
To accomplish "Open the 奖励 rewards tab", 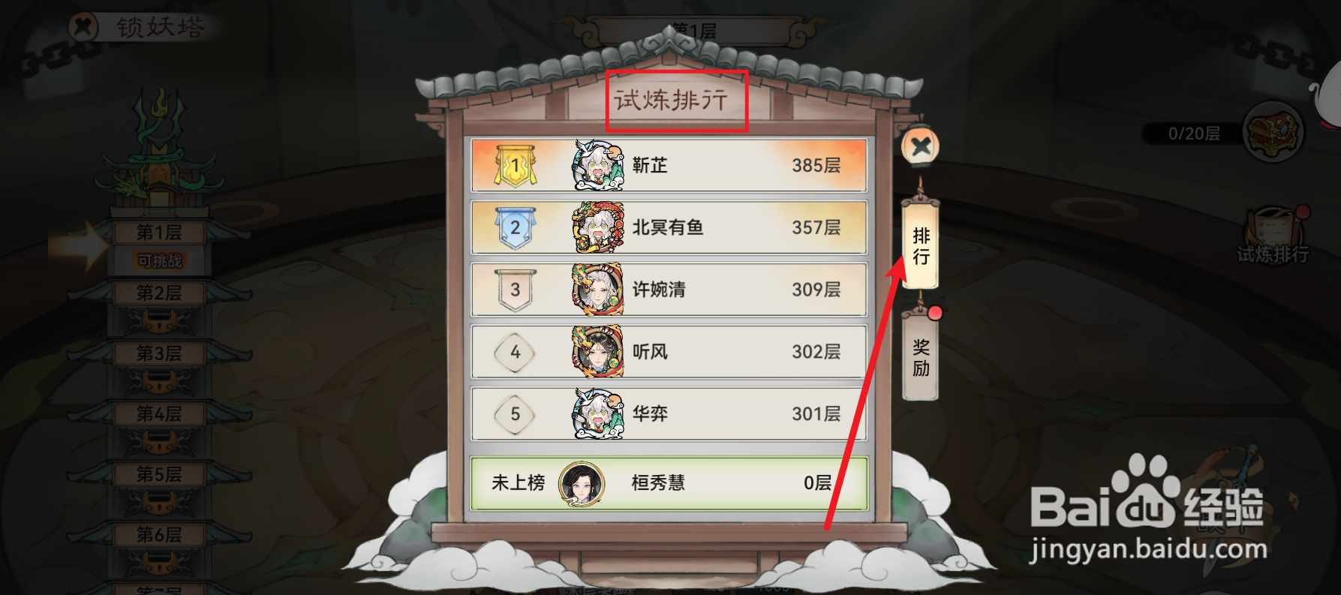I will [921, 357].
